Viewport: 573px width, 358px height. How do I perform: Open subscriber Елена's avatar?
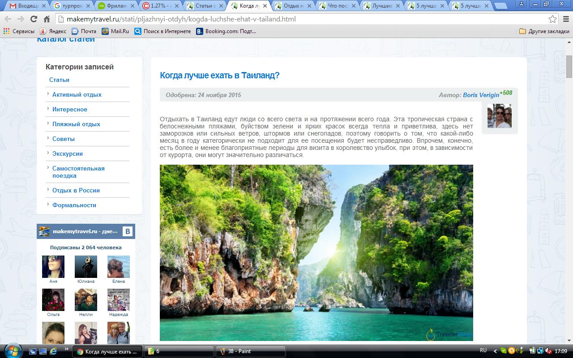(119, 267)
